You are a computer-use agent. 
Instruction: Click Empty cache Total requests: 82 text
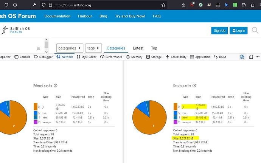point(183,134)
